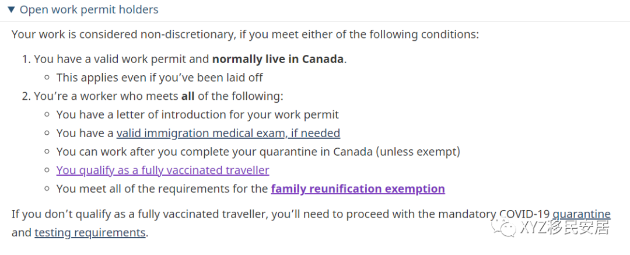The image size is (630, 255).
Task: Click "This applies even if you've been laid off"
Action: pos(160,78)
